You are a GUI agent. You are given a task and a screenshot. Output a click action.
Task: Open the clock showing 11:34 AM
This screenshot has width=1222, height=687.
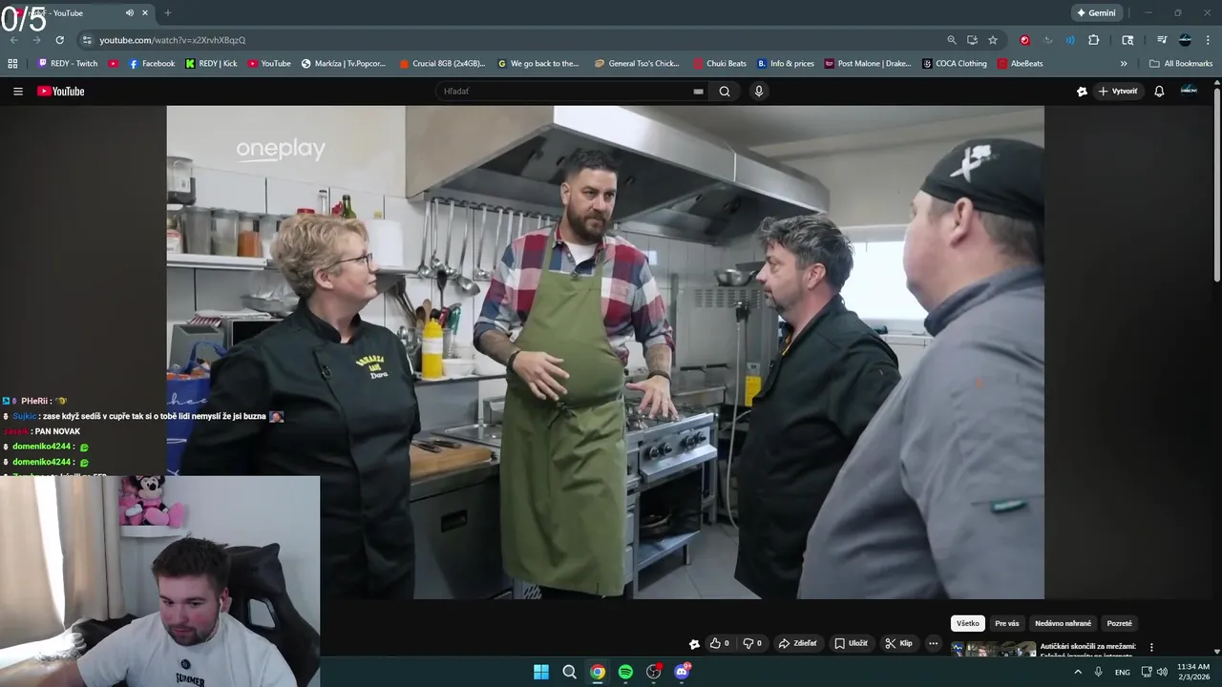coord(1193,672)
